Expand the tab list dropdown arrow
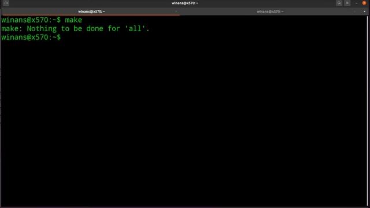 point(364,12)
